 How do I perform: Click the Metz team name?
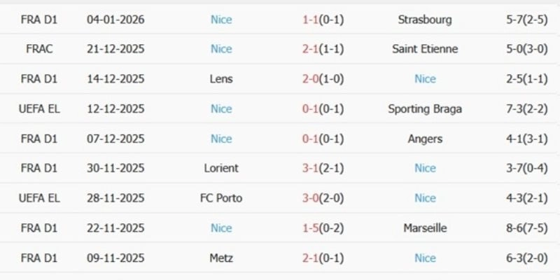[x=221, y=258]
